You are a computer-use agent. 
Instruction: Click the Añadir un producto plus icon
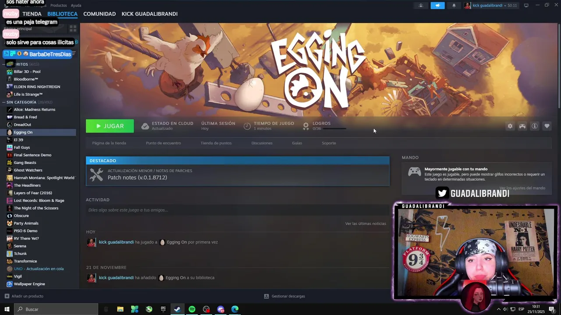coord(7,296)
